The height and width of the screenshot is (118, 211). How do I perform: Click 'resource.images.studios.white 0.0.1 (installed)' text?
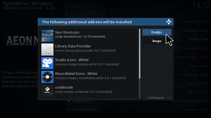click(87, 64)
